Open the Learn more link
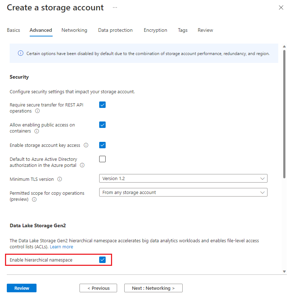The width and height of the screenshot is (294, 303). [61, 247]
